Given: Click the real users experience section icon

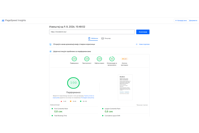Looking at the screenshot, I should tap(50, 44).
